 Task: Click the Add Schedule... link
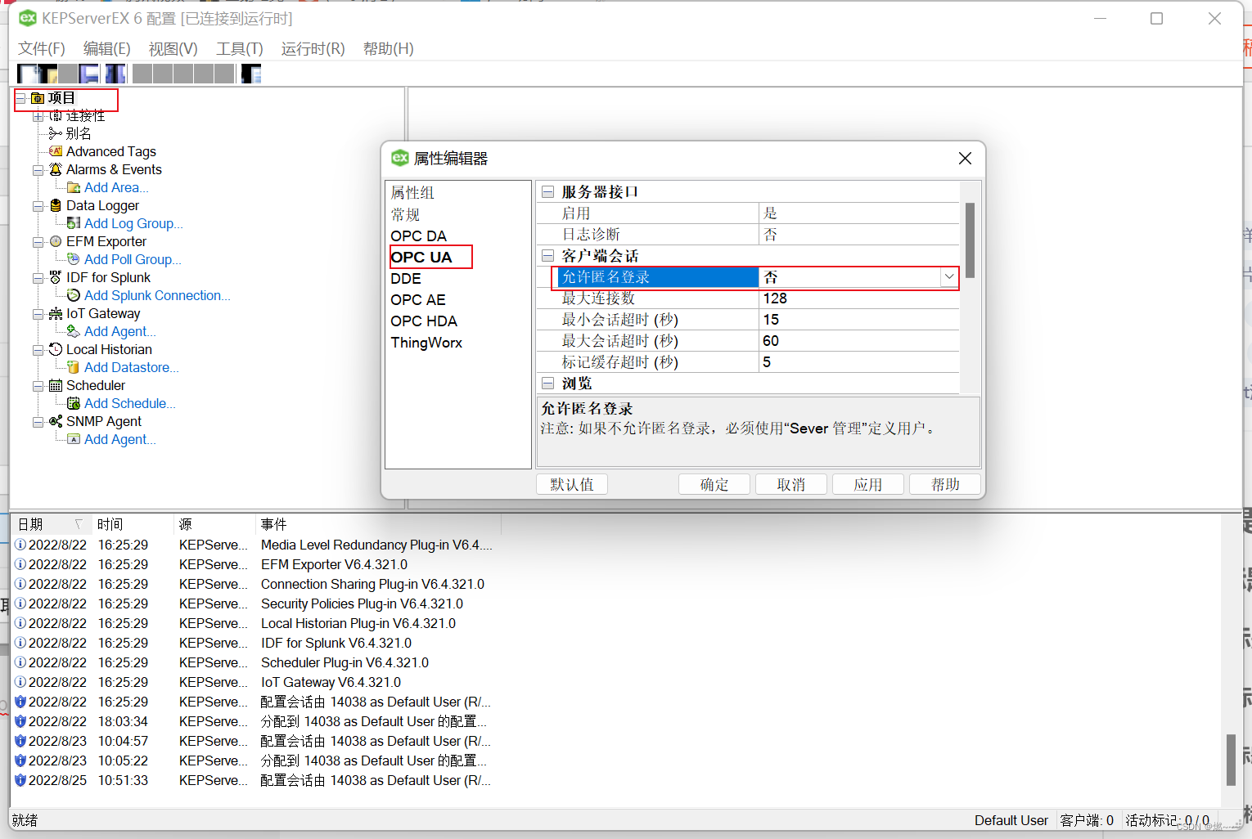pyautogui.click(x=129, y=403)
